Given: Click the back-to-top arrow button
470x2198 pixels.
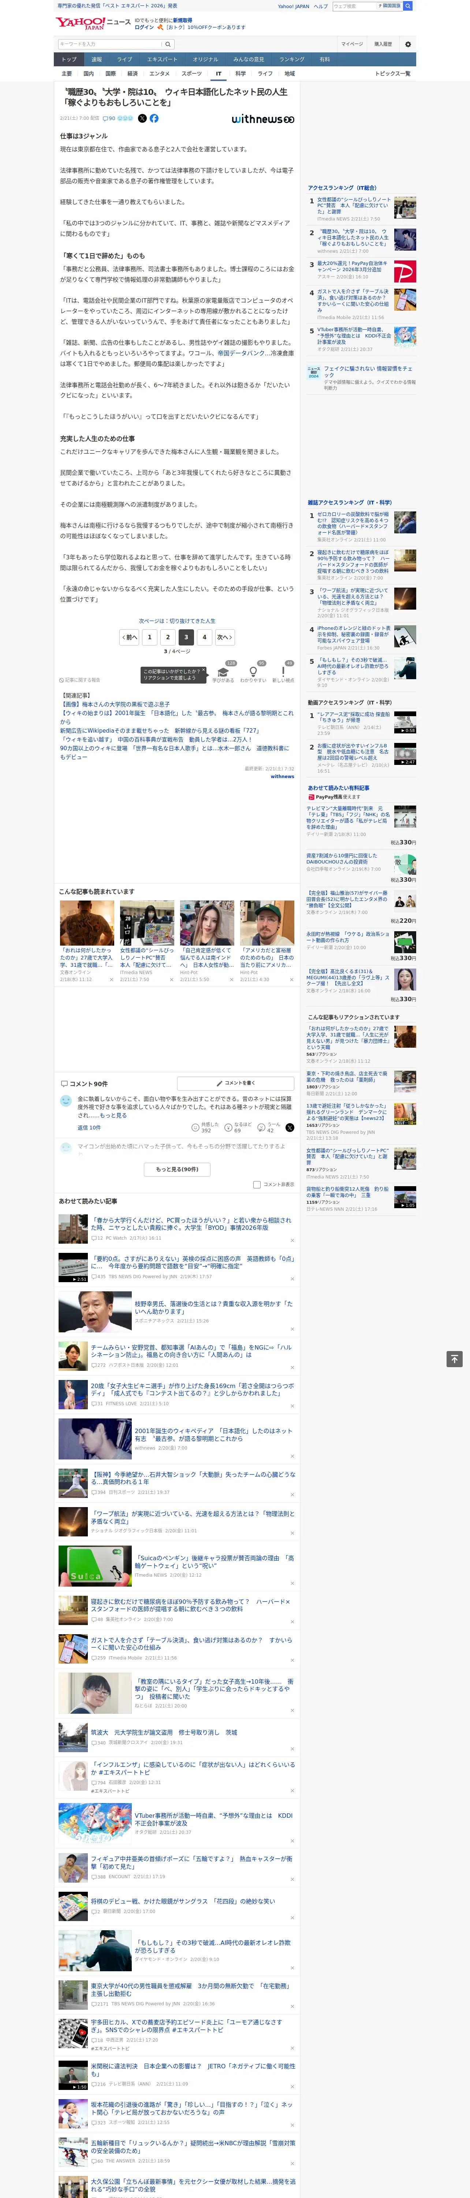Looking at the screenshot, I should coord(455,1358).
